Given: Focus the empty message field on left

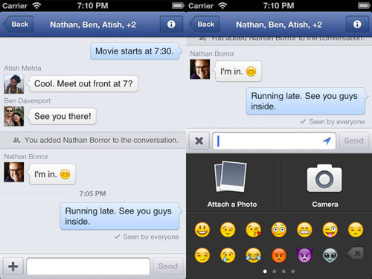Looking at the screenshot, I should pos(89,266).
